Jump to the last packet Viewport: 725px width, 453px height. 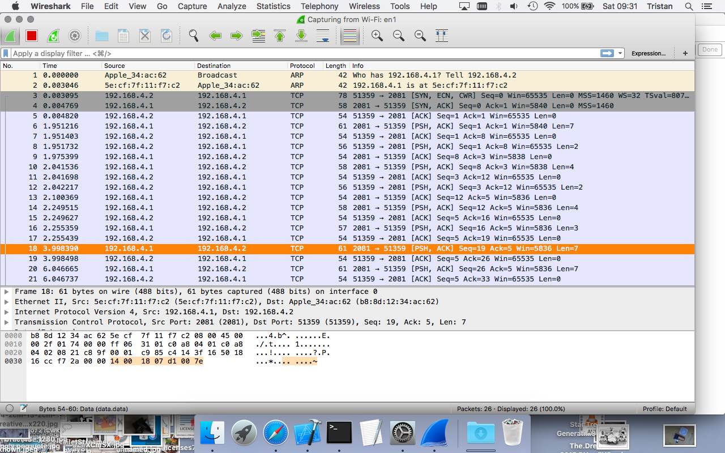point(301,36)
